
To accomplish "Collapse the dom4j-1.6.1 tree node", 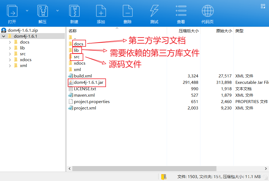I will 3,36.
